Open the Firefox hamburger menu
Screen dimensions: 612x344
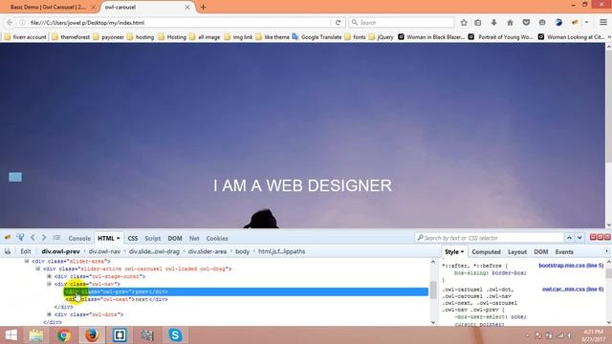point(603,23)
